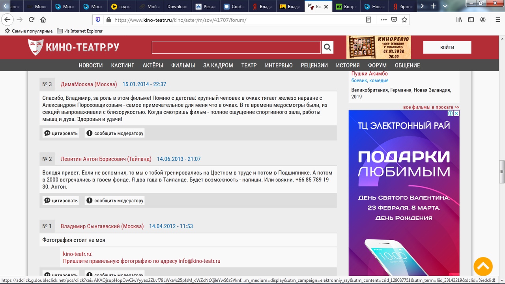Open Владимир Сынгаевский (Москва) author link
The height and width of the screenshot is (284, 505).
(x=102, y=226)
